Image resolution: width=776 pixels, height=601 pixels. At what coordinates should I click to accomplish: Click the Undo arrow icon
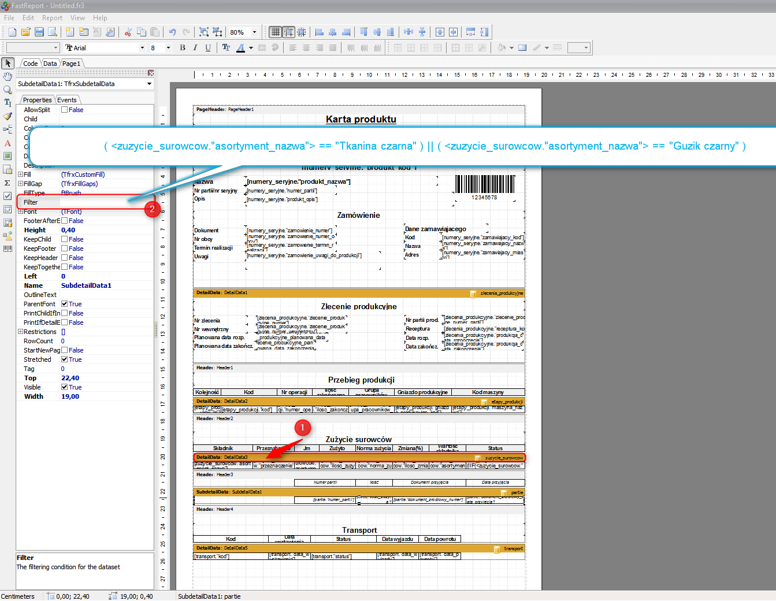(172, 32)
